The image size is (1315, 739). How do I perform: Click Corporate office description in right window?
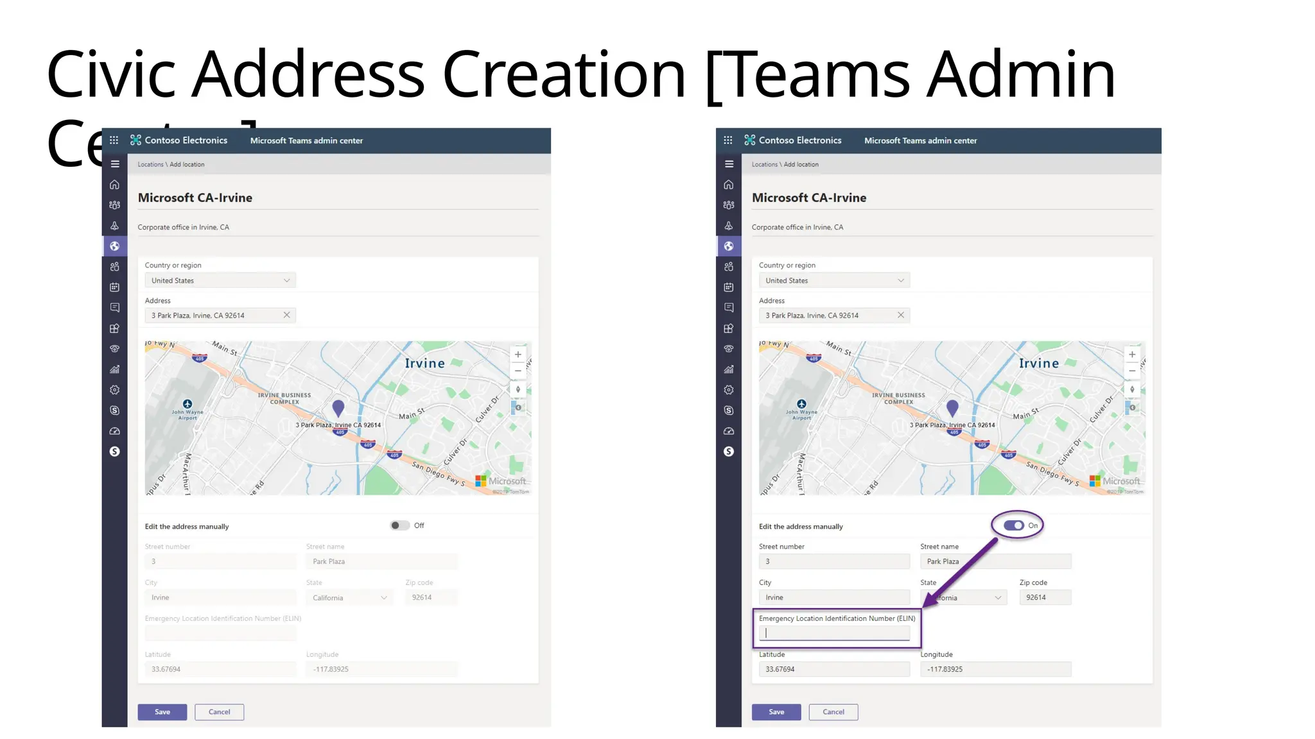point(797,227)
